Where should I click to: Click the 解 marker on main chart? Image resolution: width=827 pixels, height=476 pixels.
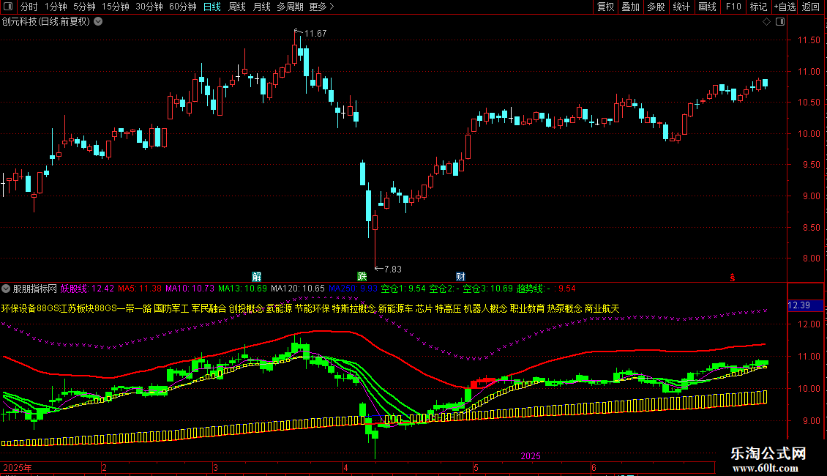click(x=256, y=277)
